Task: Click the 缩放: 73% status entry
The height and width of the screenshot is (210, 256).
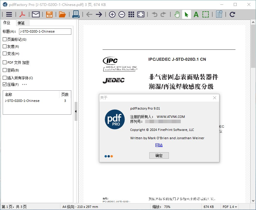Action: pos(161,207)
